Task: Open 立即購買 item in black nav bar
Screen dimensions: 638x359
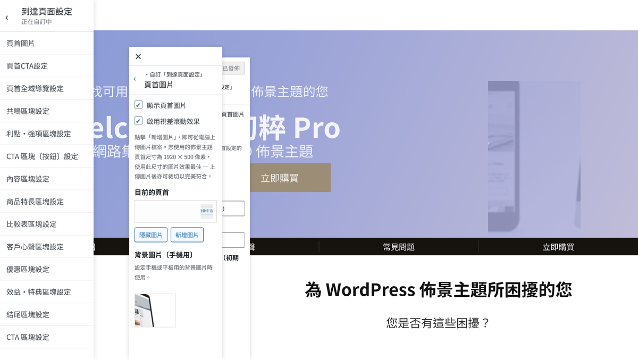Action: click(558, 247)
